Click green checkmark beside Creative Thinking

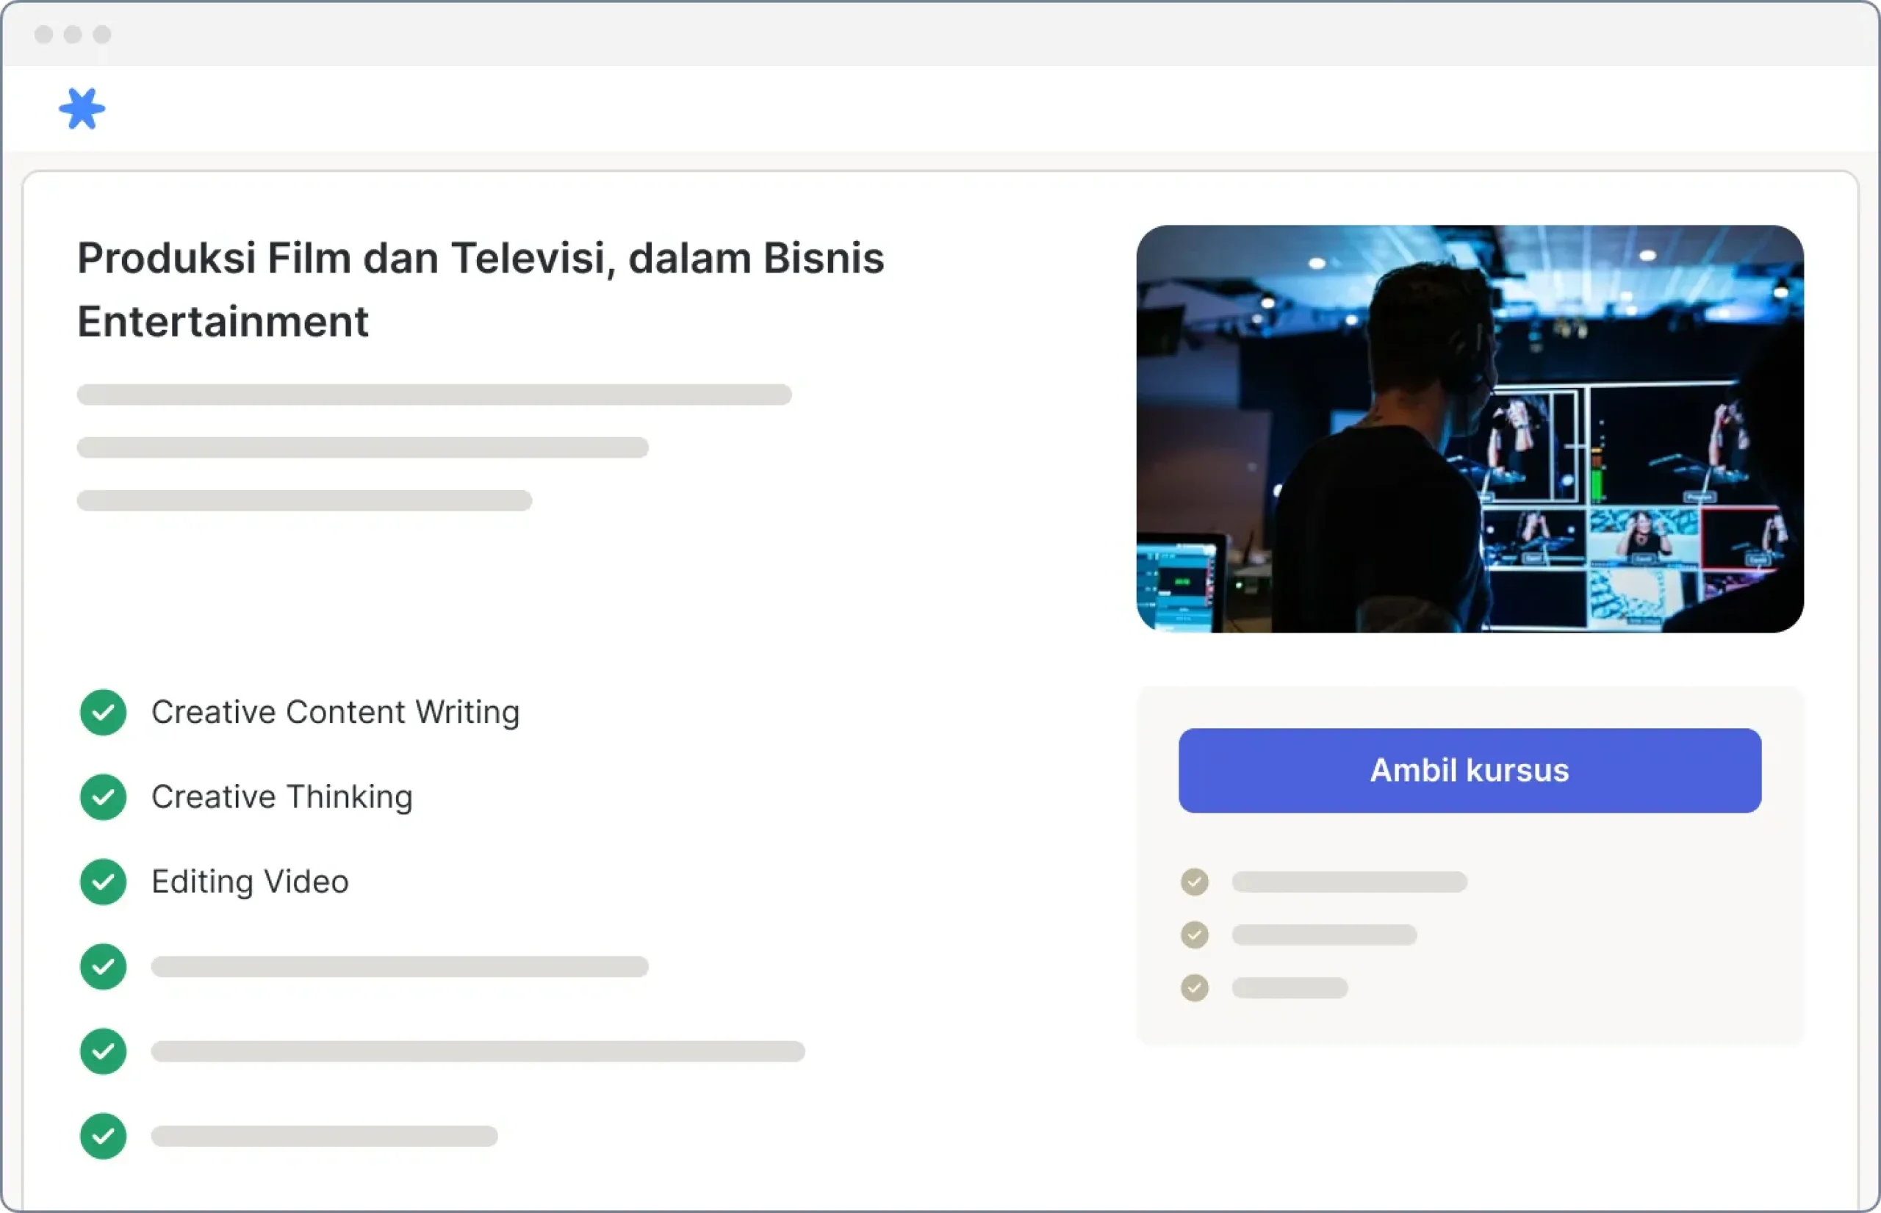click(x=103, y=797)
